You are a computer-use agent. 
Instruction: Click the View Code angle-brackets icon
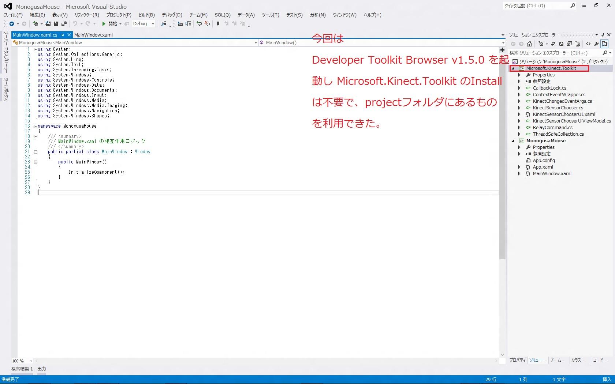[588, 44]
